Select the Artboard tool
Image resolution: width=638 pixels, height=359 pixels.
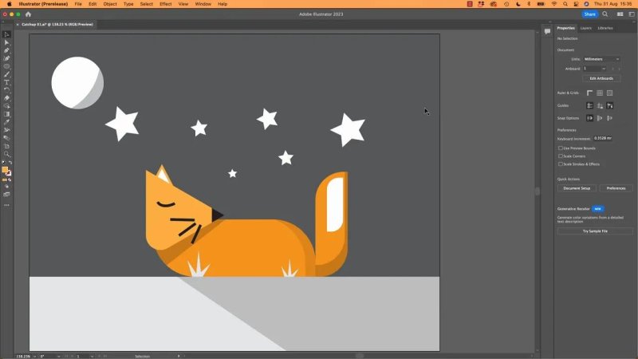click(x=6, y=146)
